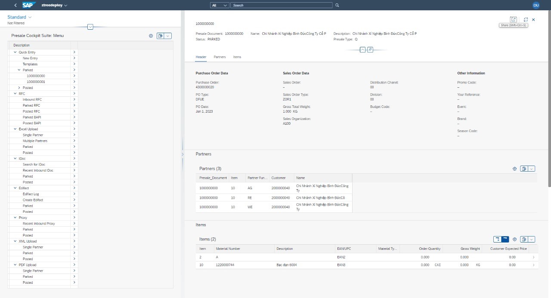Open settings gear for Items table
Viewport: 551px width, 298px height.
[x=514, y=239]
